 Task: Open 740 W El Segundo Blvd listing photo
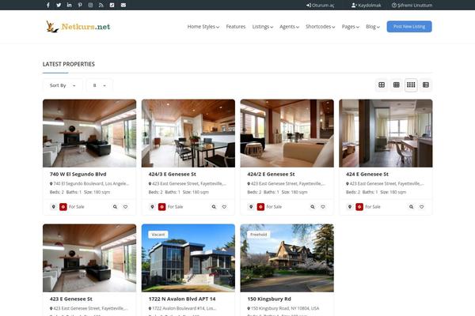tap(89, 133)
